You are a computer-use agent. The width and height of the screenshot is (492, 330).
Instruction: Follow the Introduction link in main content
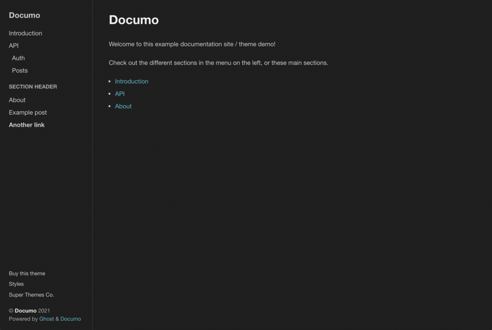(x=132, y=81)
